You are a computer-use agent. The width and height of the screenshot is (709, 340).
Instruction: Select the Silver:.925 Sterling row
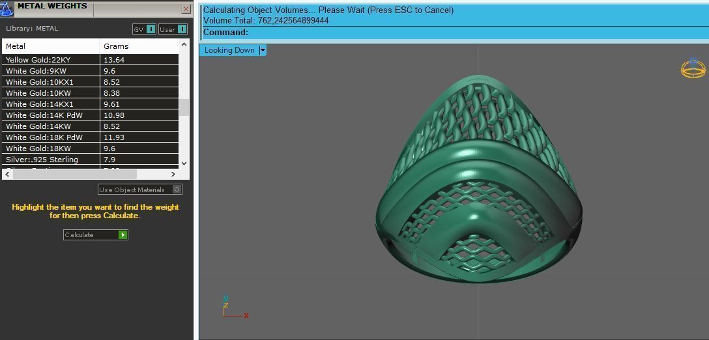(91, 160)
